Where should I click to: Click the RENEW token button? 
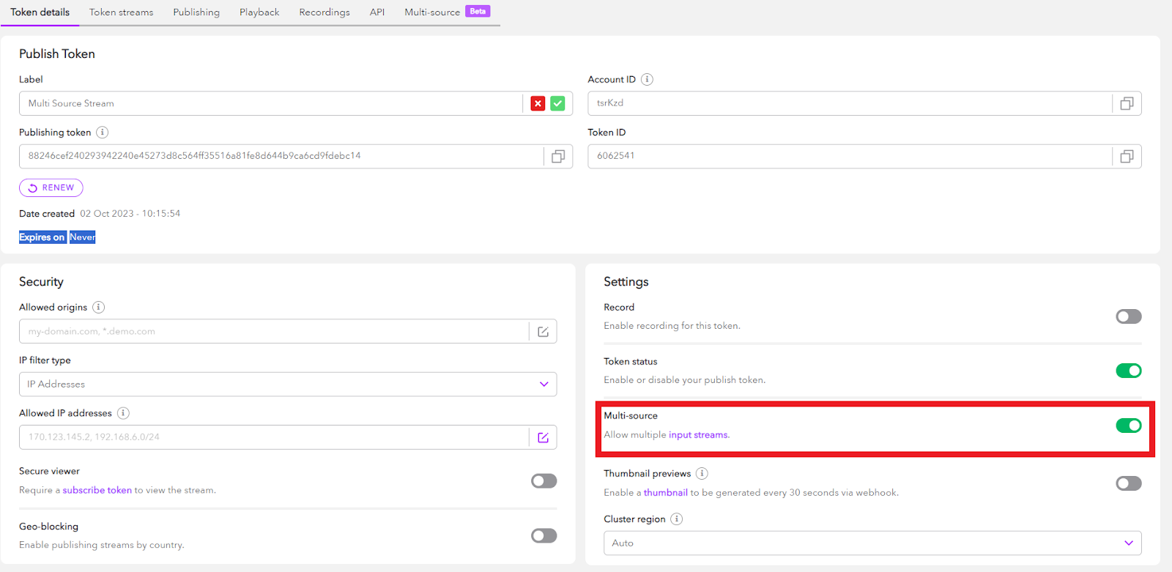point(51,188)
